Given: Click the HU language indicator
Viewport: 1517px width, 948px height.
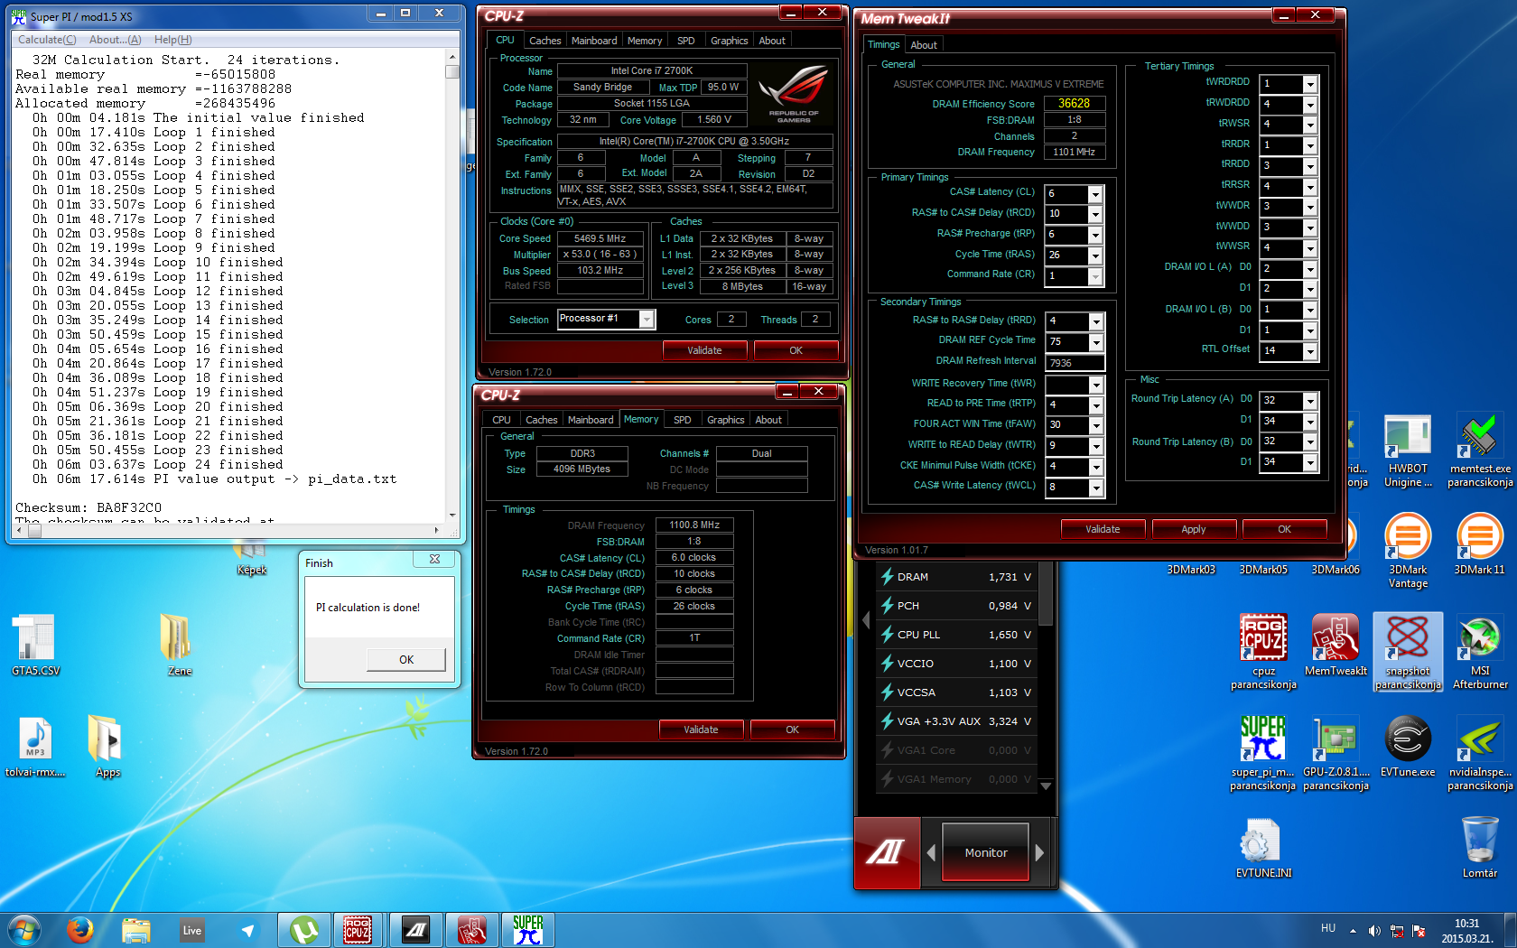Looking at the screenshot, I should pyautogui.click(x=1328, y=928).
